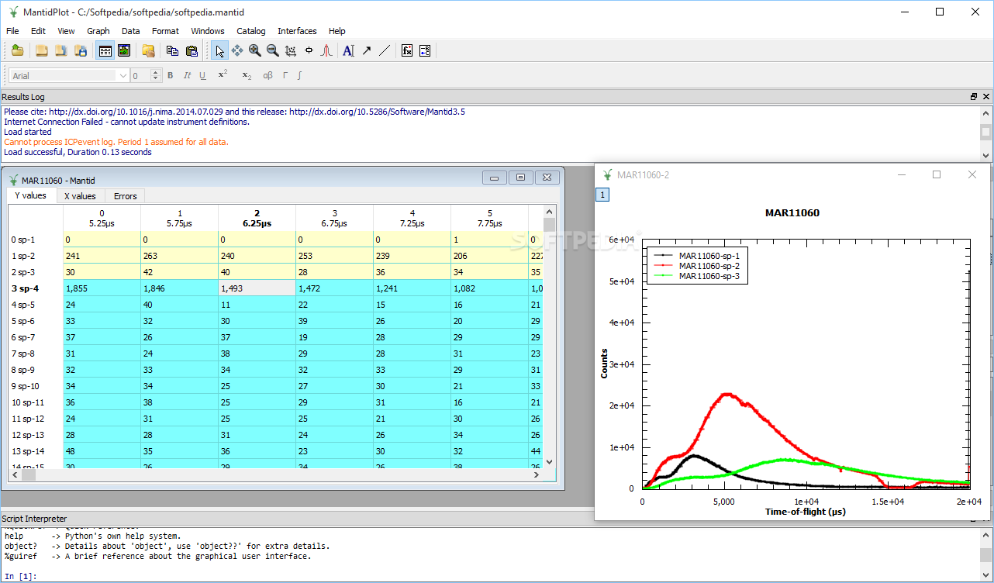Screen dimensions: 994x583
Task: Open Manage User Directories folder icon
Action: tap(148, 50)
